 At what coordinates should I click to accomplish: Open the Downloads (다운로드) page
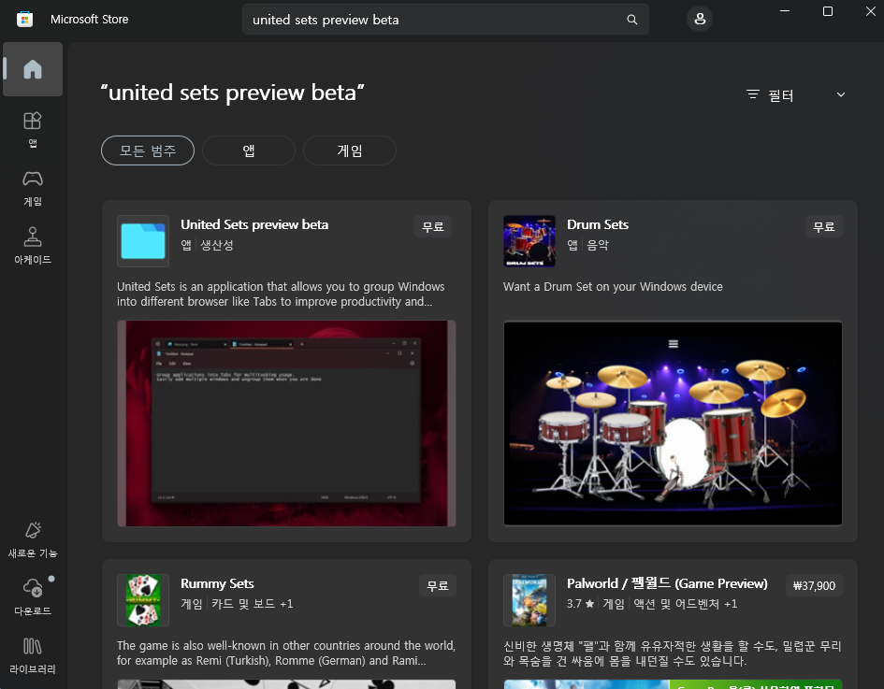coord(33,597)
